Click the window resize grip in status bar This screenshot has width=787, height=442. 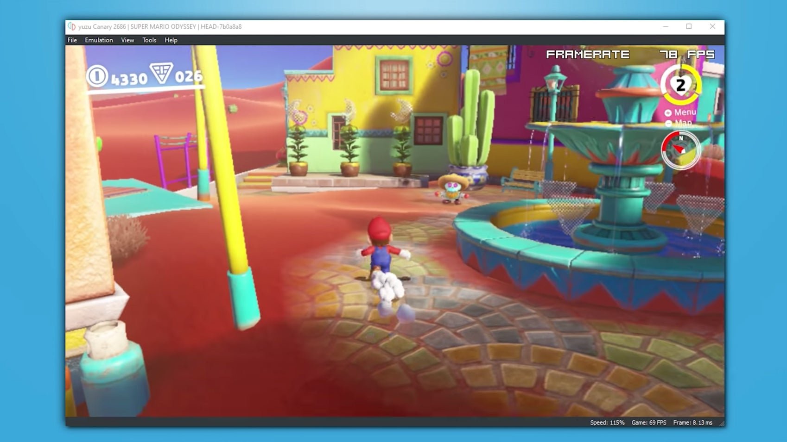(x=721, y=423)
